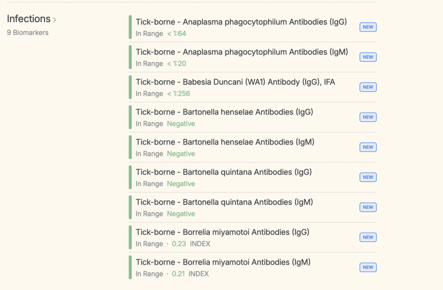Screen dimensions: 443x290
Task: Click NEW badge for Bartonella quintana IgM
Action: tap(368, 207)
